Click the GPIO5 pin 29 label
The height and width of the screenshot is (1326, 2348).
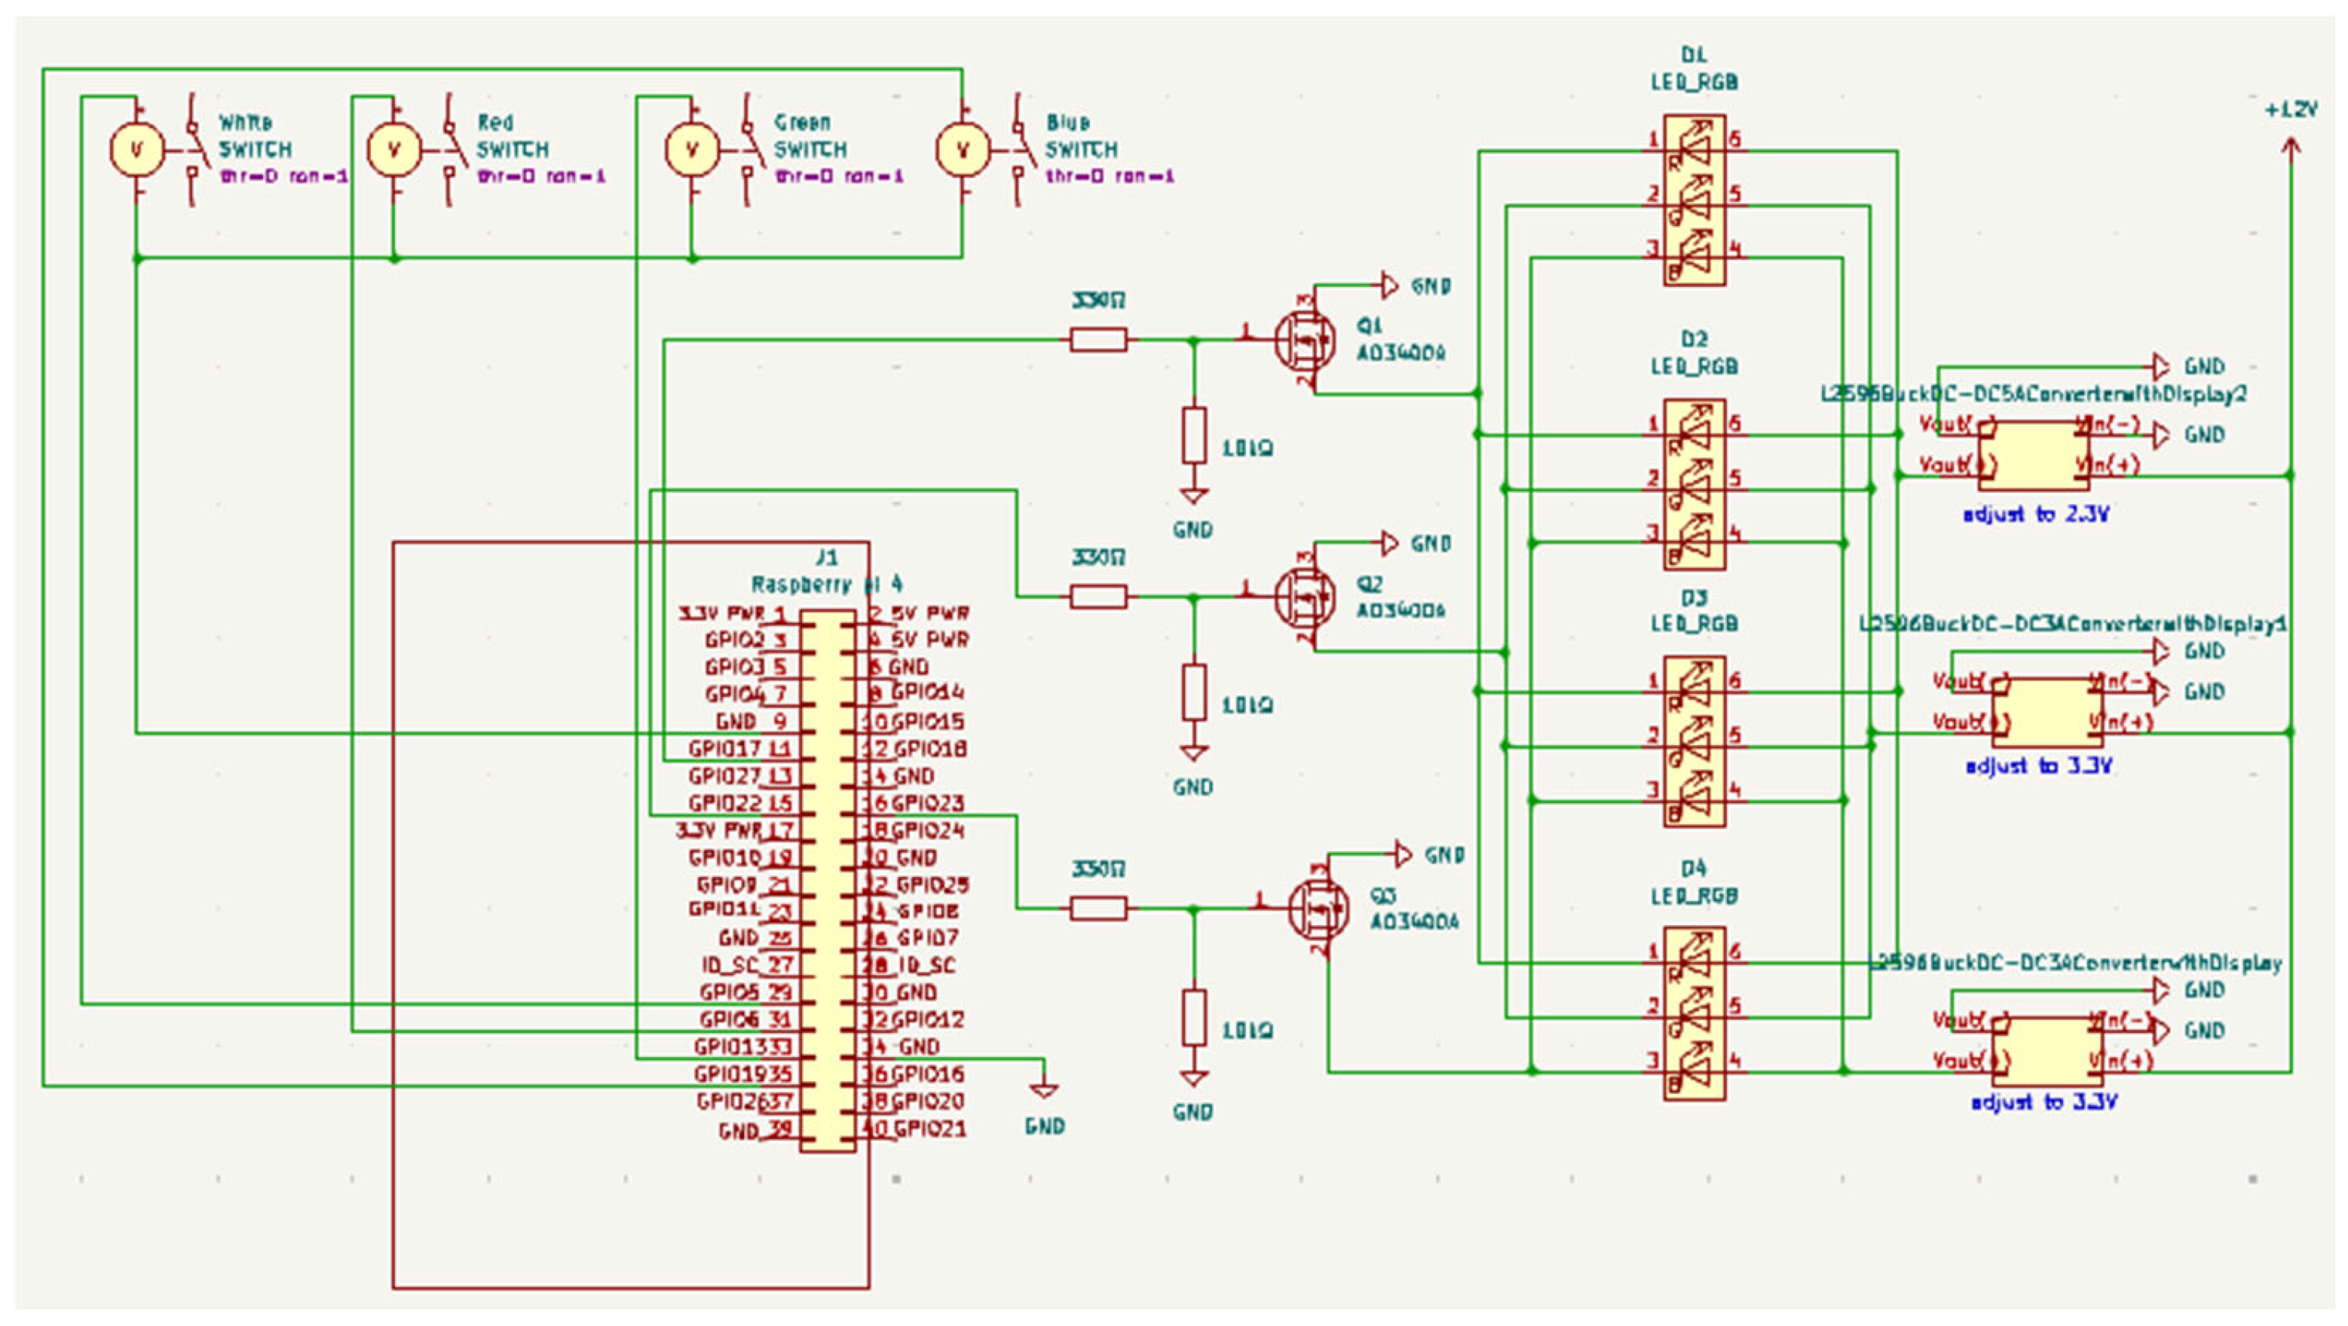(732, 992)
